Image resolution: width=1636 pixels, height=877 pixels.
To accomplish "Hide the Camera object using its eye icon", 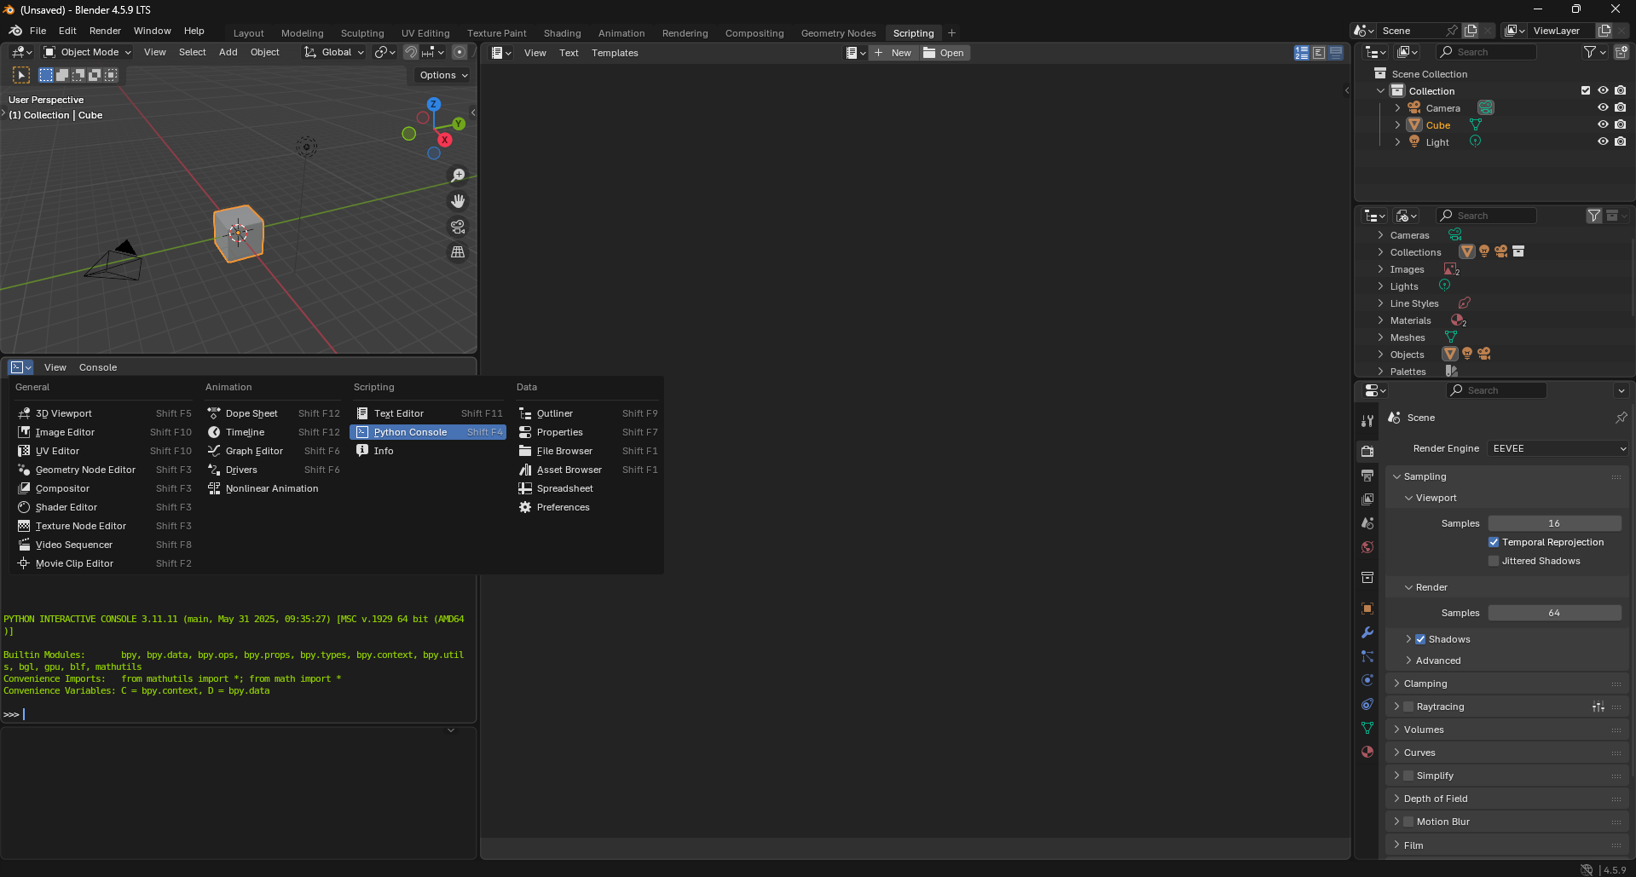I will [1603, 108].
